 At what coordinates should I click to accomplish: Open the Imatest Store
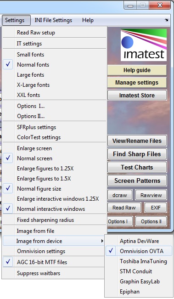[x=137, y=95]
